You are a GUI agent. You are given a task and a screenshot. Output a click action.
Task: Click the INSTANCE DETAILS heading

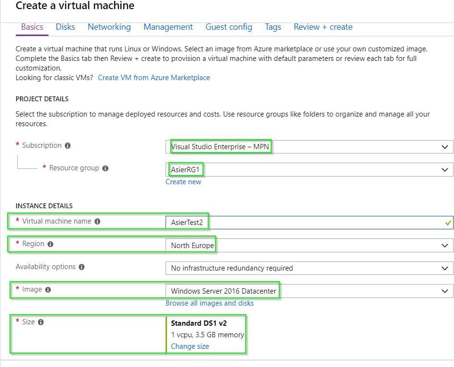click(44, 206)
